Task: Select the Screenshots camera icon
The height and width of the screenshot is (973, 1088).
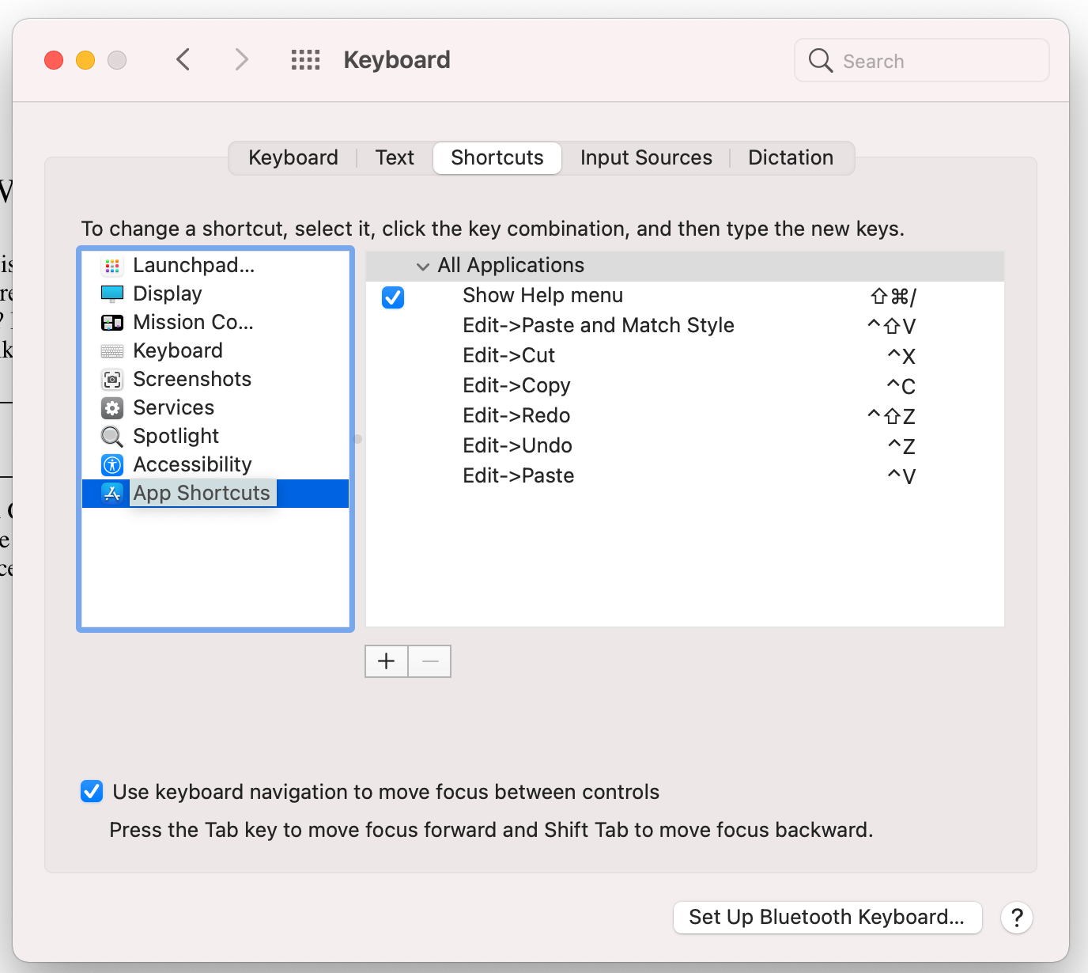Action: click(x=112, y=380)
